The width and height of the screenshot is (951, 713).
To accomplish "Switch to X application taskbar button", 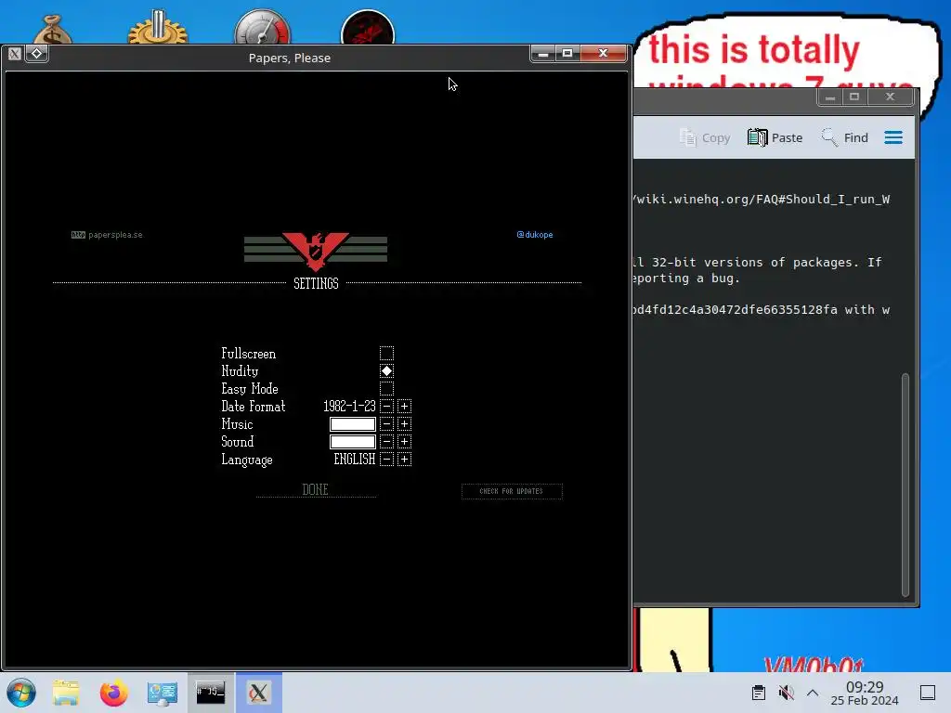I will click(x=259, y=693).
